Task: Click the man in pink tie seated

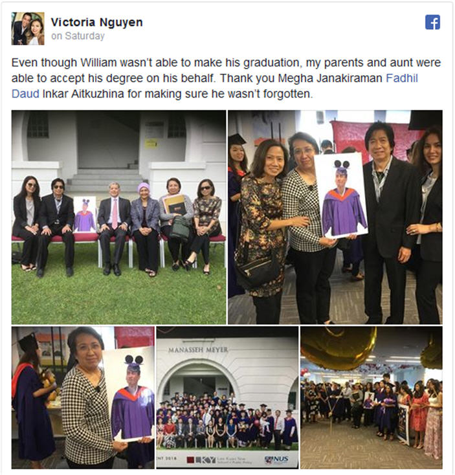Action: [114, 228]
